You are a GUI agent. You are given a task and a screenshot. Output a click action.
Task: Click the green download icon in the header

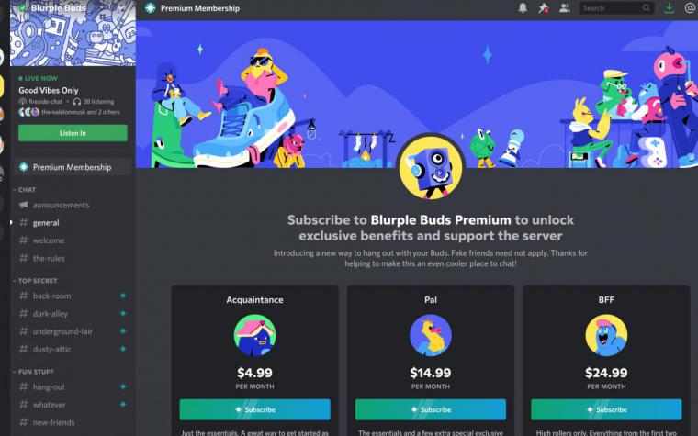(669, 8)
